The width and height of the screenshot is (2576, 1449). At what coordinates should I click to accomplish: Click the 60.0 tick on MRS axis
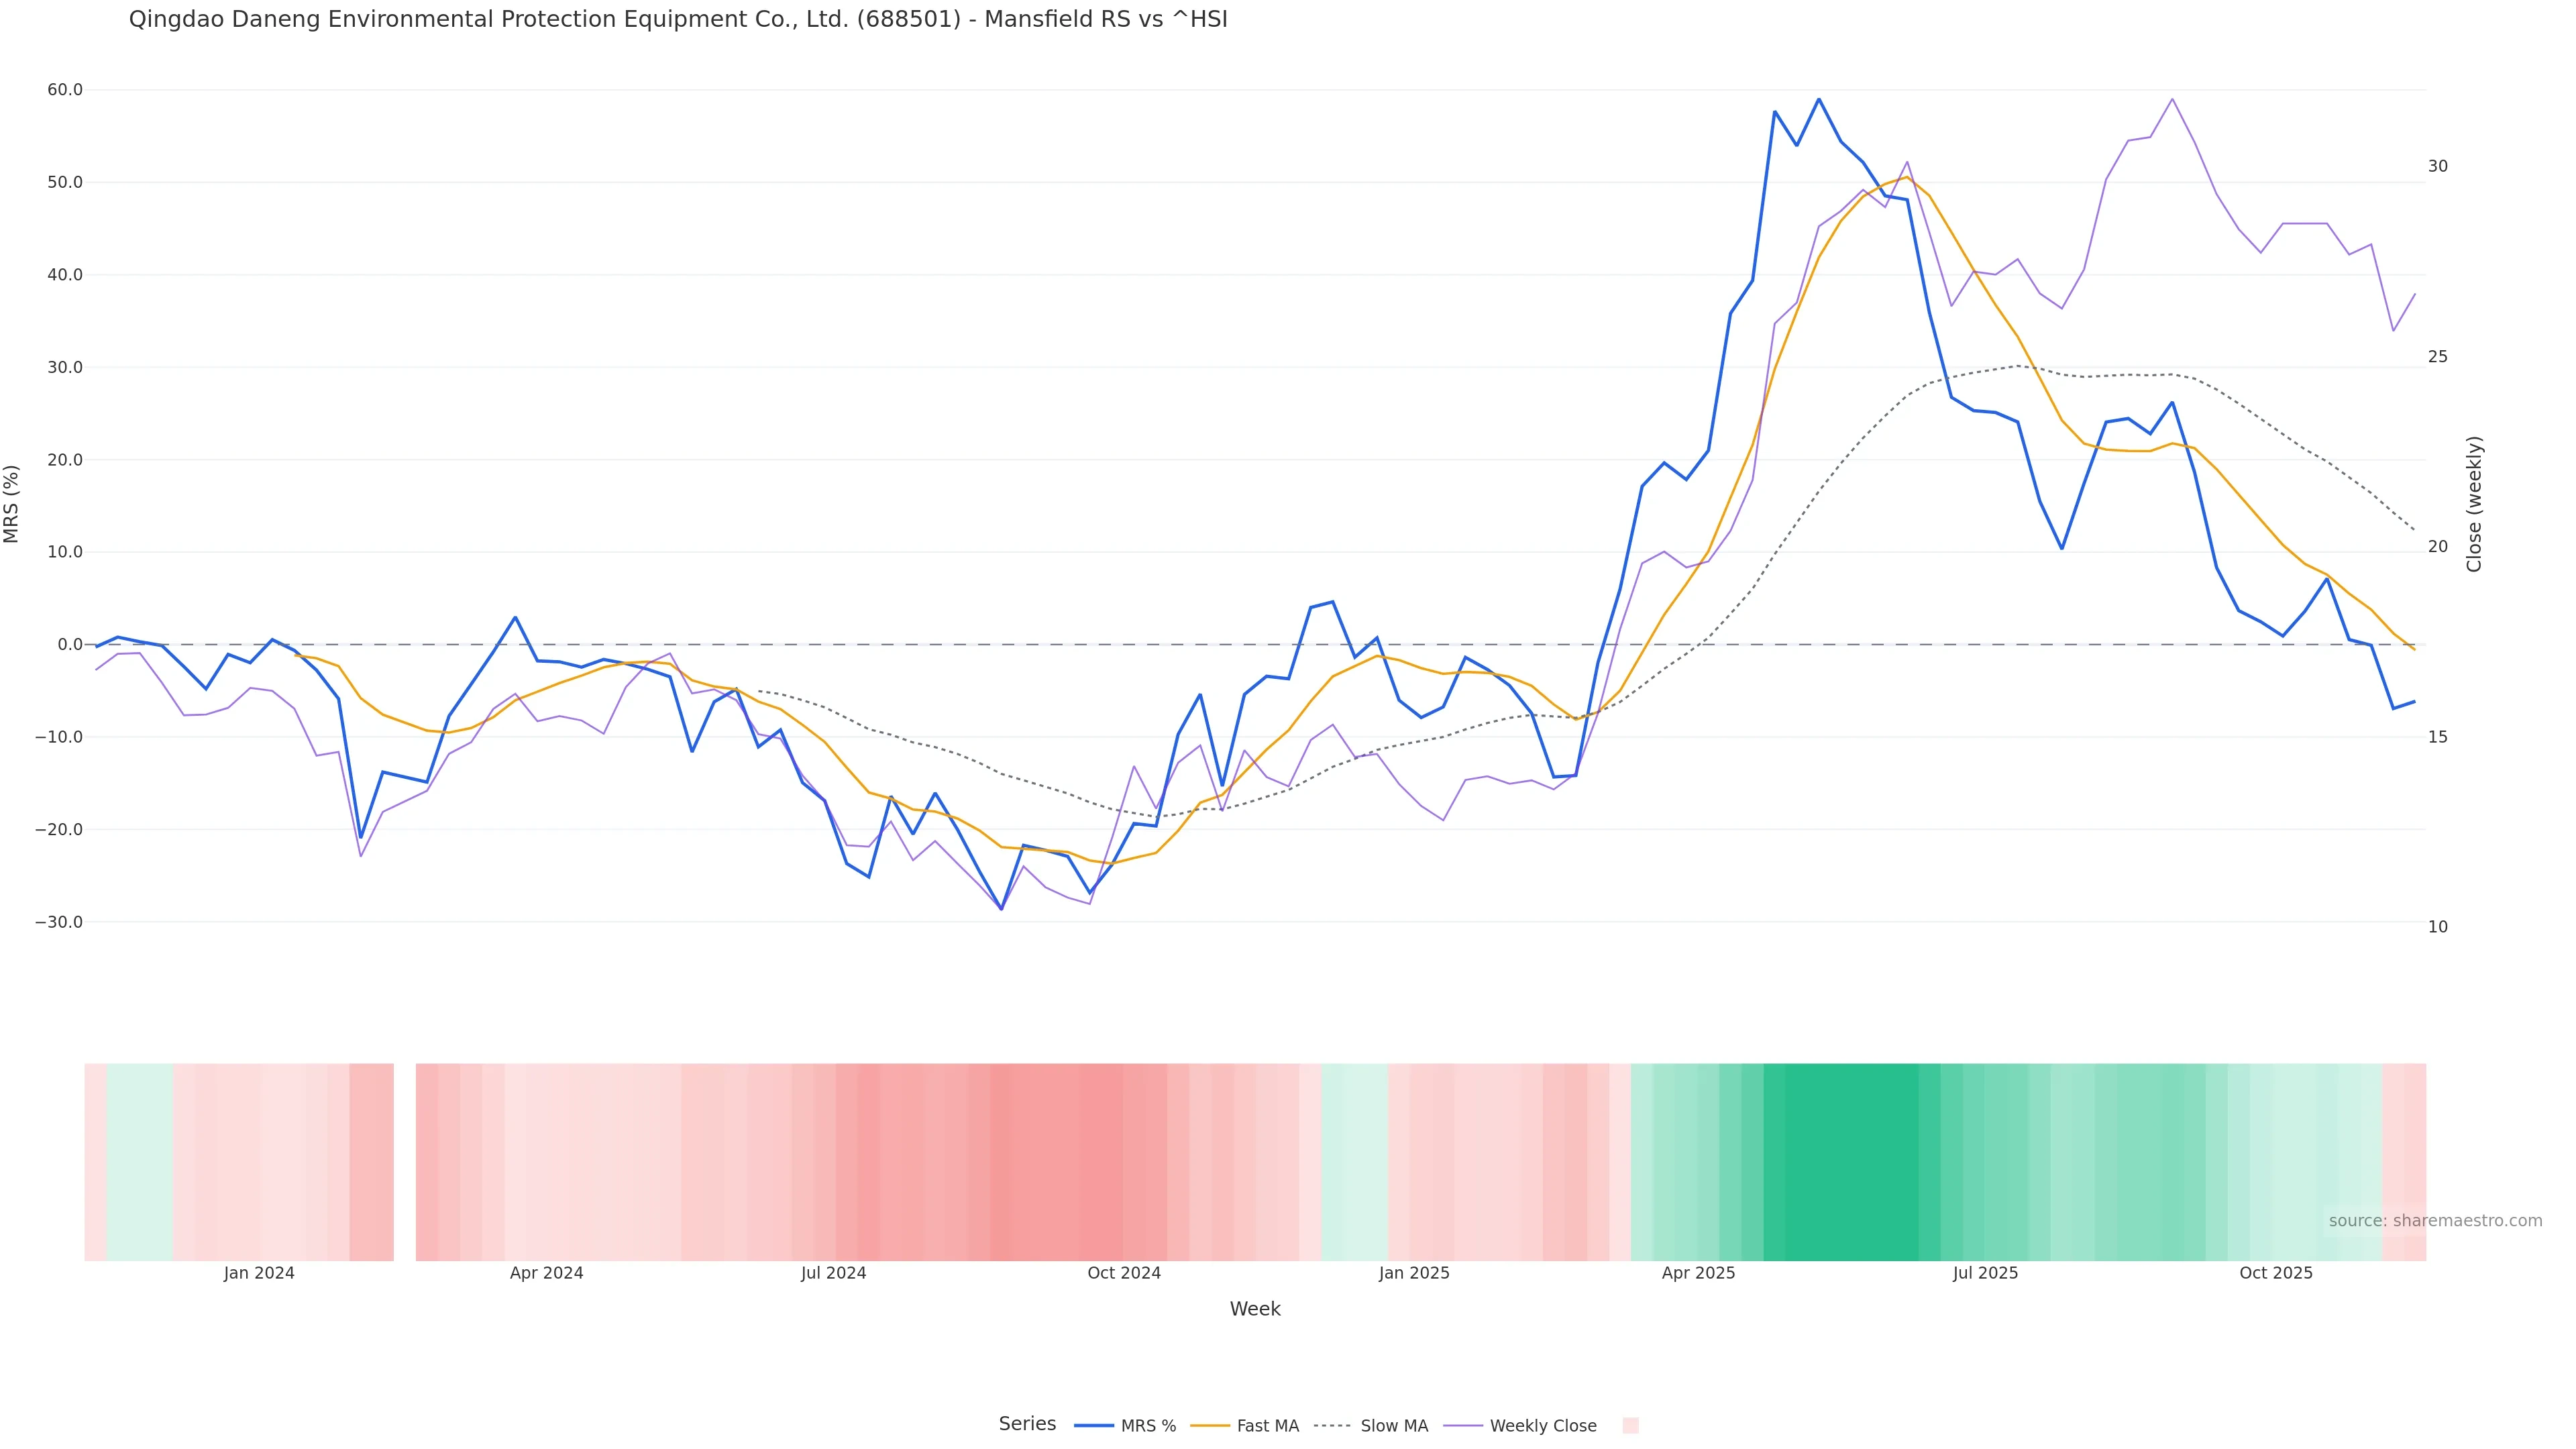click(x=65, y=90)
